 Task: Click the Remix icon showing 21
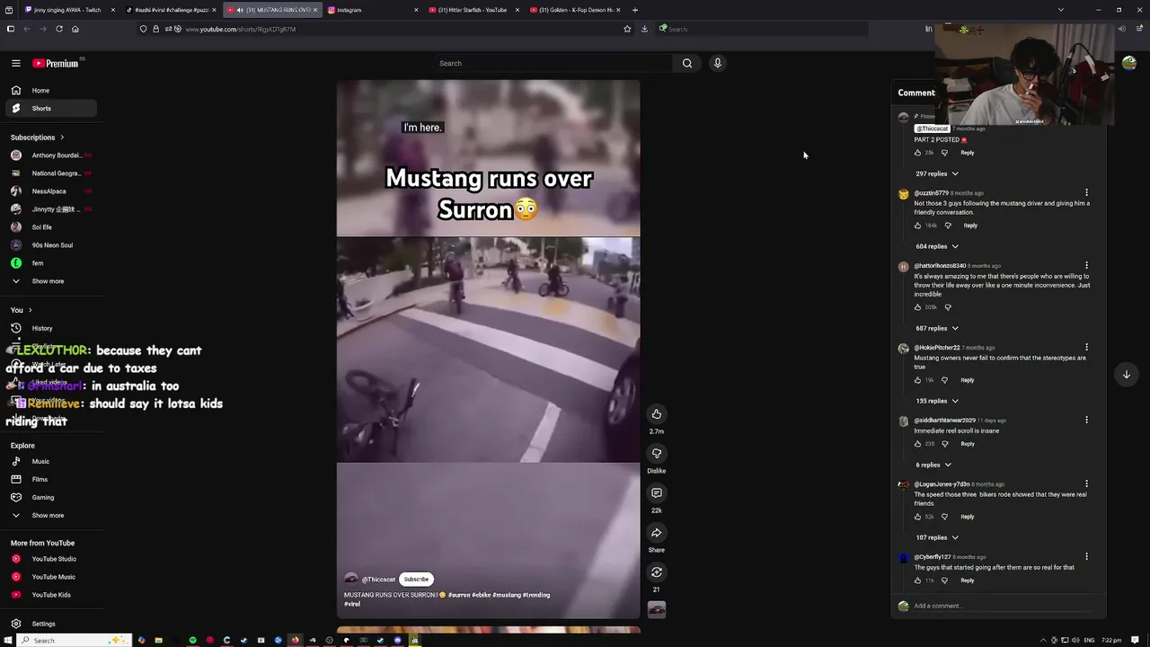[x=657, y=572]
